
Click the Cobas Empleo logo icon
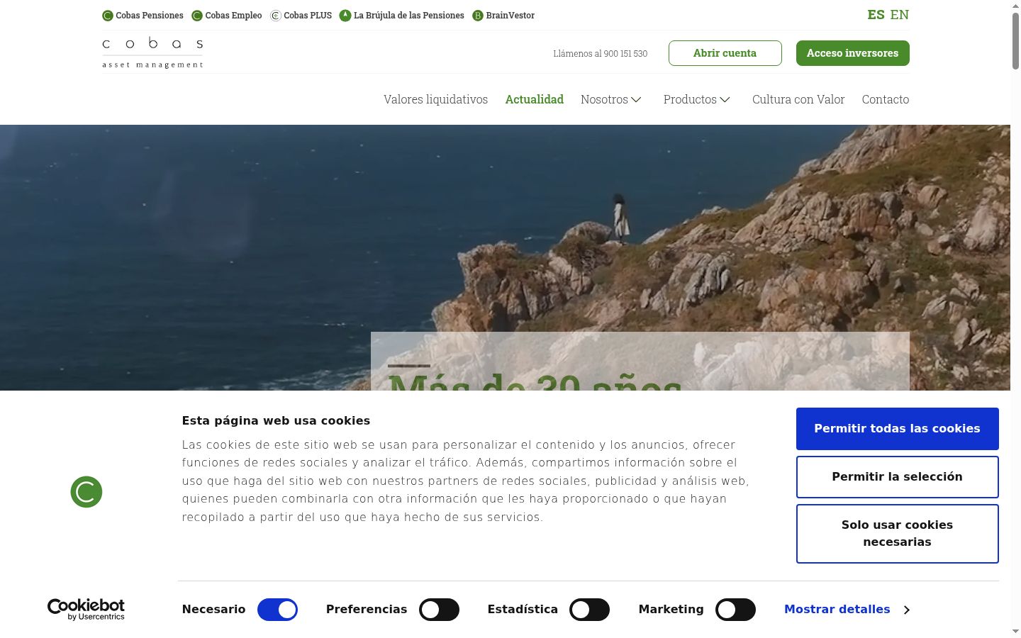click(197, 16)
